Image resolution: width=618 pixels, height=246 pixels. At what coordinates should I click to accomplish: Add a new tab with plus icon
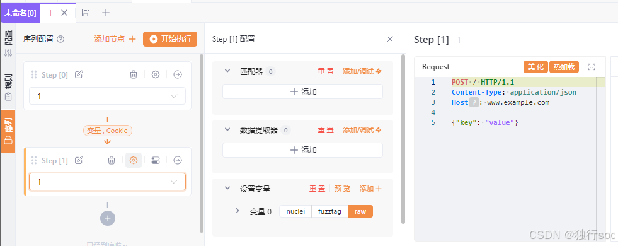tap(106, 13)
